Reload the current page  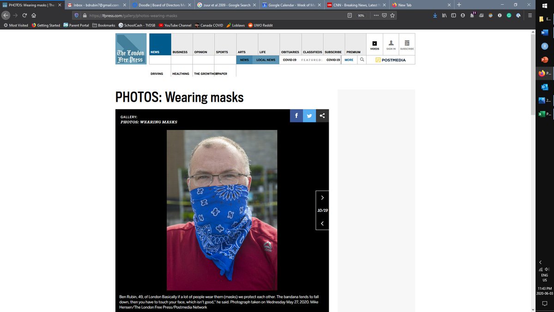[24, 15]
